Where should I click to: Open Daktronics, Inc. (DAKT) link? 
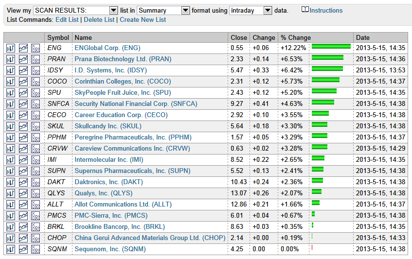click(x=109, y=182)
